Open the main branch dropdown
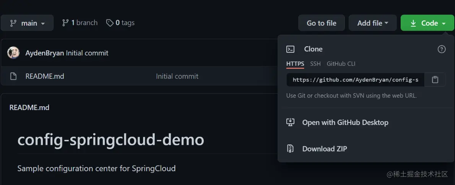The image size is (455, 185). point(27,23)
